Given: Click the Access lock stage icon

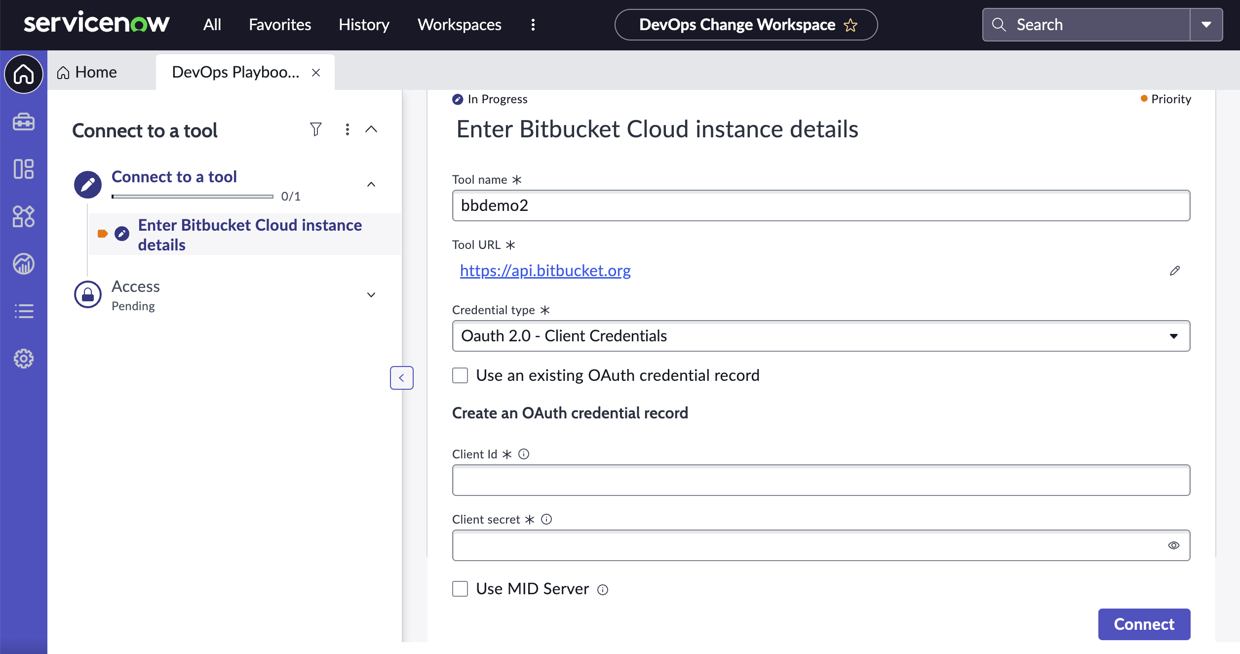Looking at the screenshot, I should click(88, 294).
